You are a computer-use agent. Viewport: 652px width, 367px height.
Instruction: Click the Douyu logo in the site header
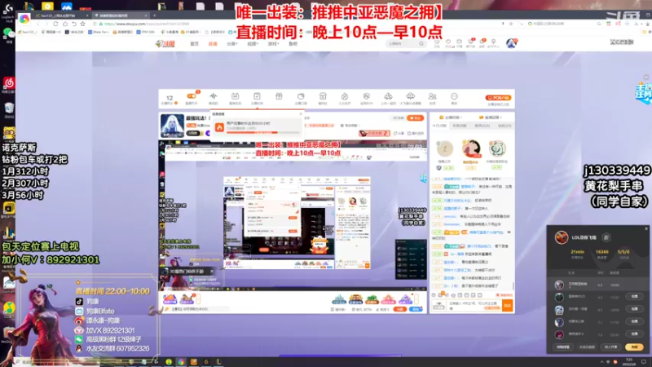[165, 43]
